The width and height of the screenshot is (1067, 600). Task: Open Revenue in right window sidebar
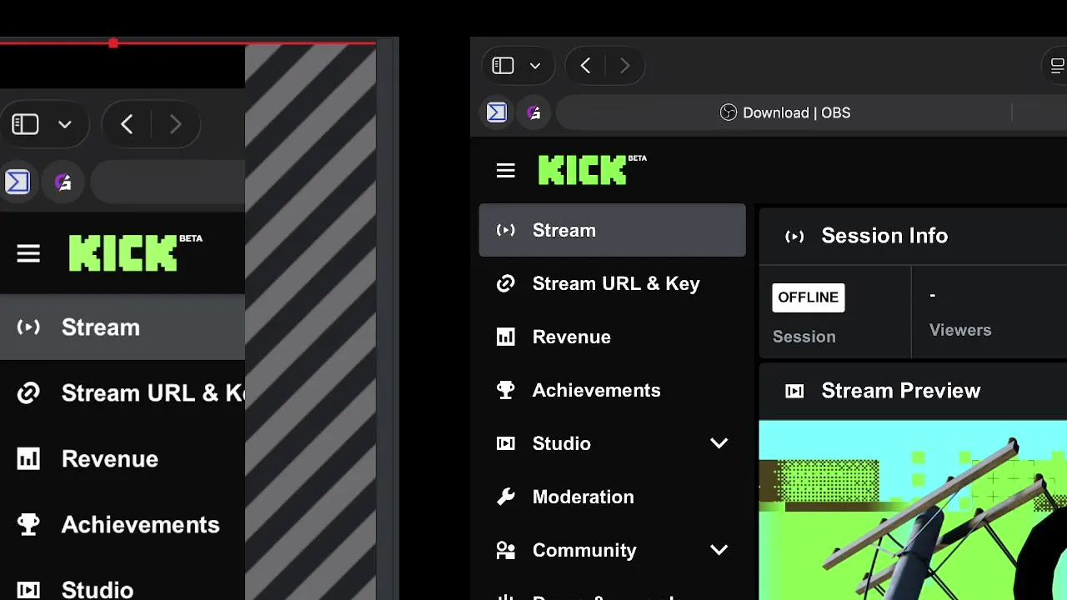[612, 337]
